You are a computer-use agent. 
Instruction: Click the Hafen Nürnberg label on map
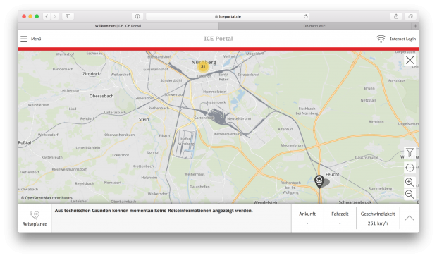(186, 141)
